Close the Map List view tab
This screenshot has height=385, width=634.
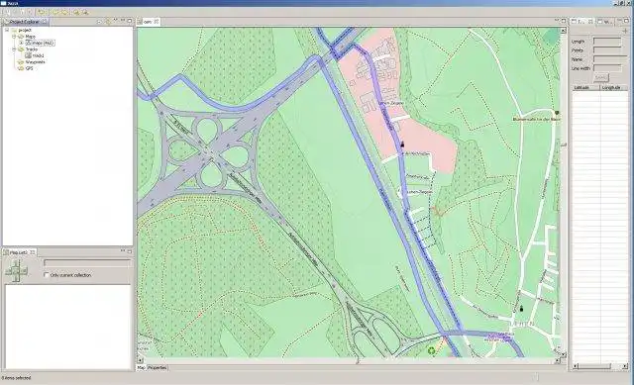tap(33, 252)
